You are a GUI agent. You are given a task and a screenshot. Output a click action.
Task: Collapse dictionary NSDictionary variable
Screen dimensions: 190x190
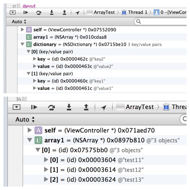coord(22,44)
